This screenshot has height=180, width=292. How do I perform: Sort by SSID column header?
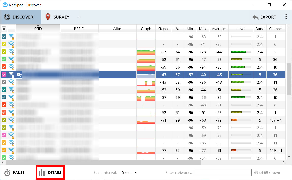[38, 29]
